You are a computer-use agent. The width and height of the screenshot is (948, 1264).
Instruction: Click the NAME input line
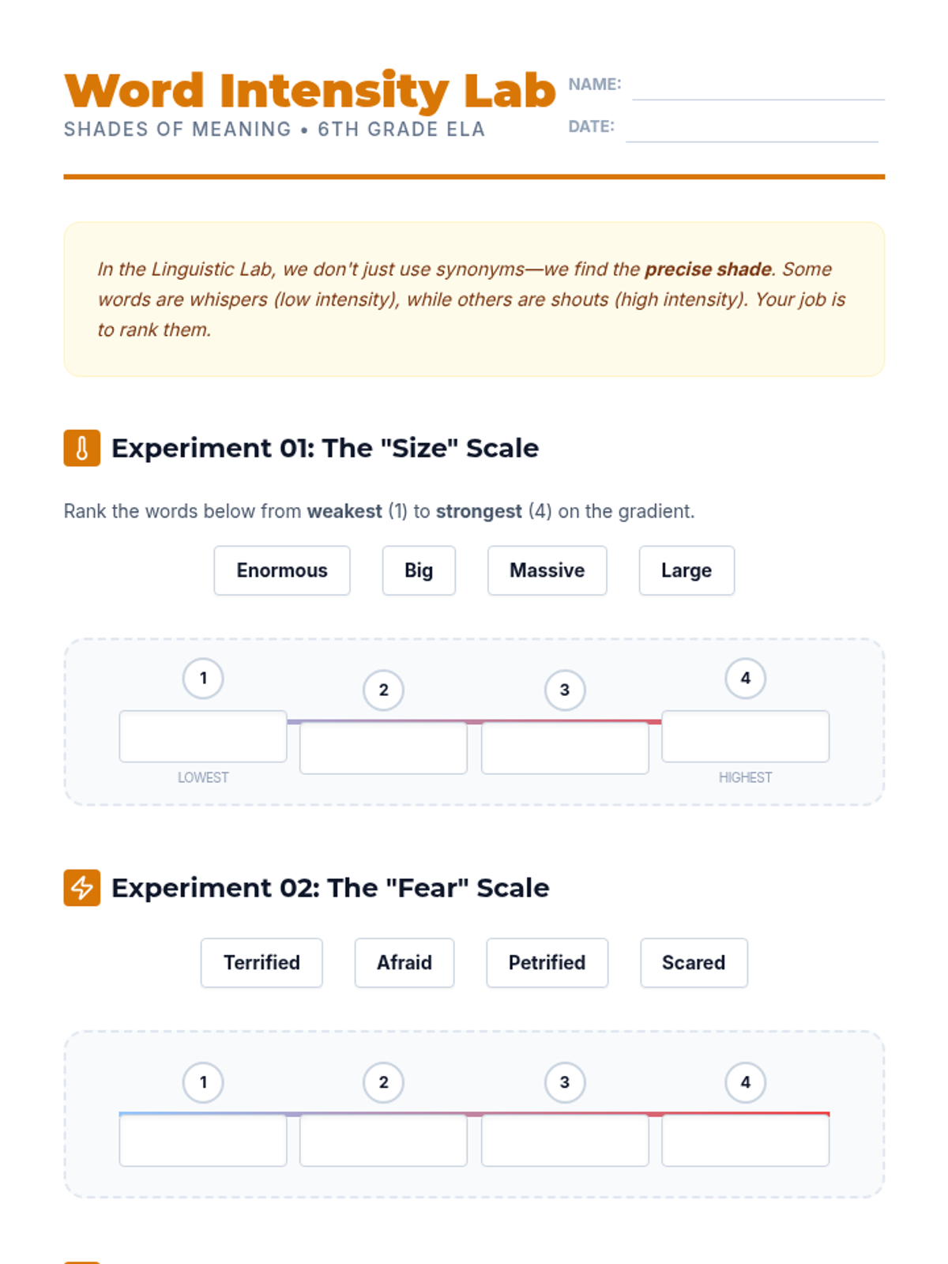point(758,85)
